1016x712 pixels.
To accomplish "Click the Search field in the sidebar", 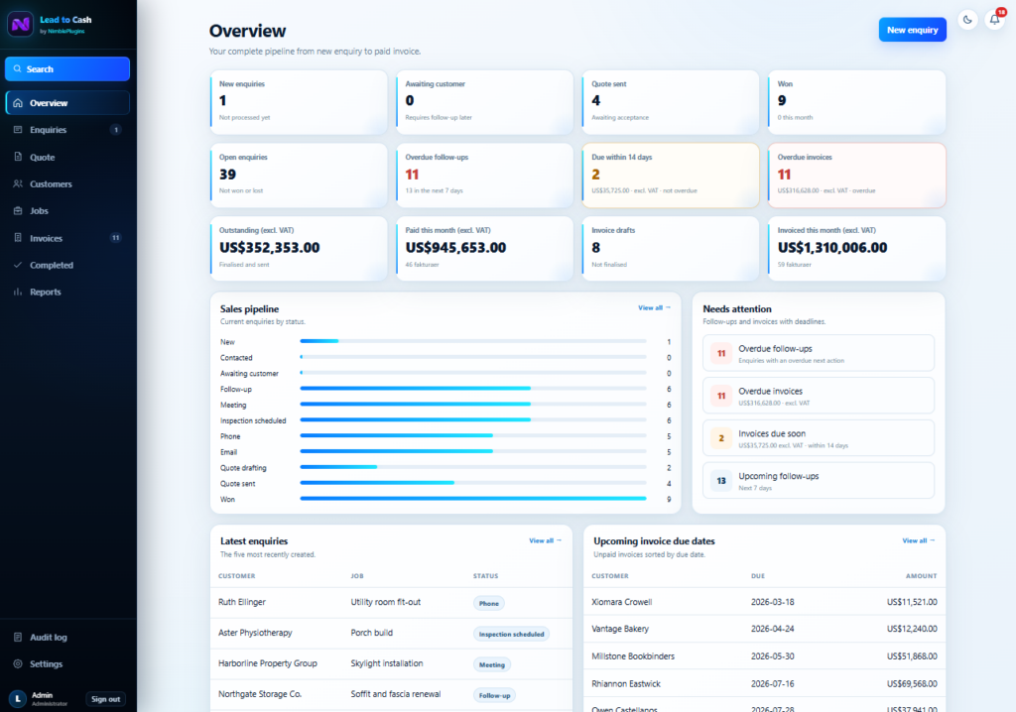I will click(x=67, y=68).
